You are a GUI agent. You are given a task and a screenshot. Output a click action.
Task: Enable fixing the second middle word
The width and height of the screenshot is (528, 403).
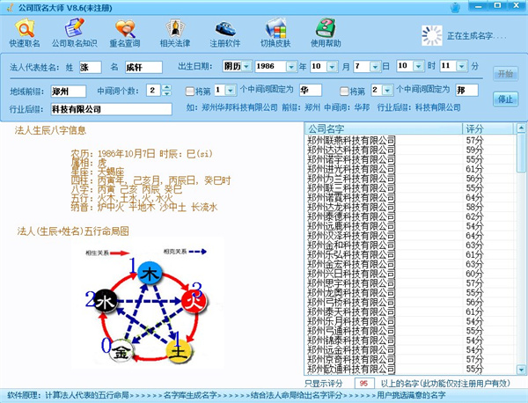344,91
